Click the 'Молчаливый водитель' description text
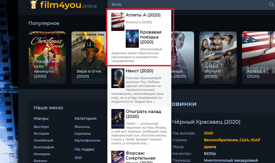 137,55
